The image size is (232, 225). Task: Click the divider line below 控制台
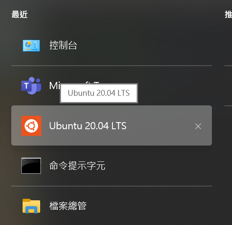tap(112, 65)
